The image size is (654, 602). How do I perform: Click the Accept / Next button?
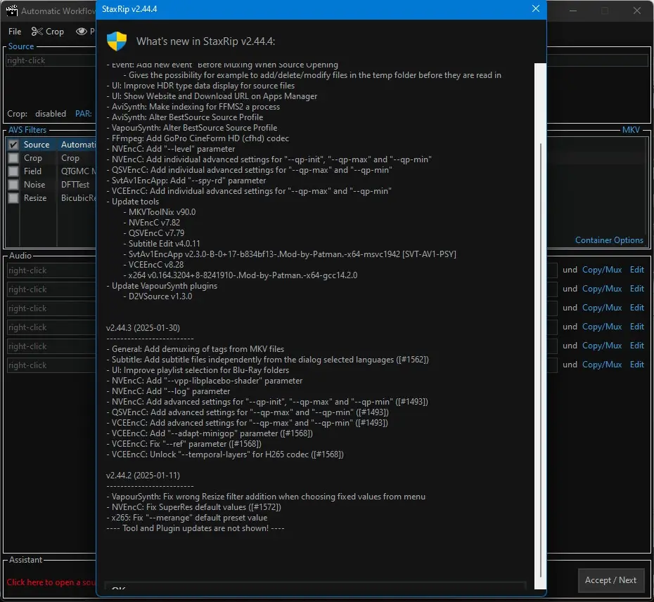tap(610, 580)
